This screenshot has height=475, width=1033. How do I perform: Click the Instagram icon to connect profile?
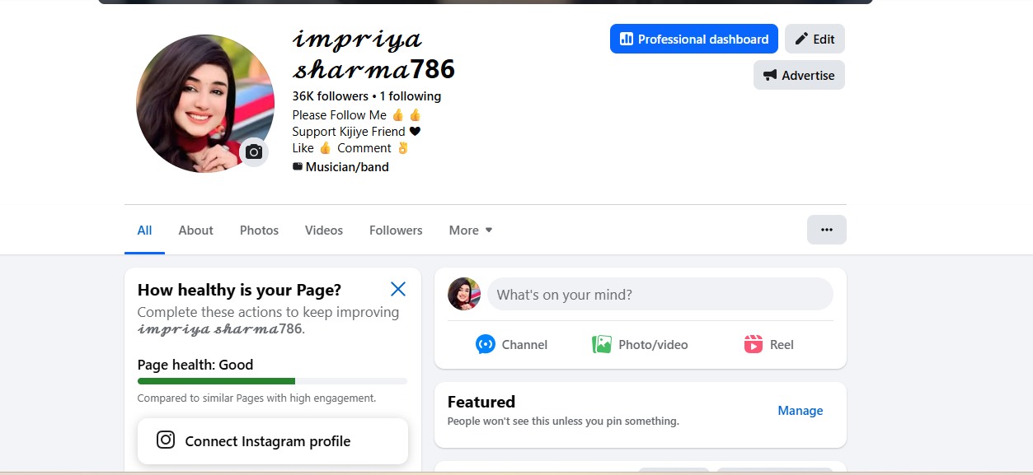pos(166,440)
